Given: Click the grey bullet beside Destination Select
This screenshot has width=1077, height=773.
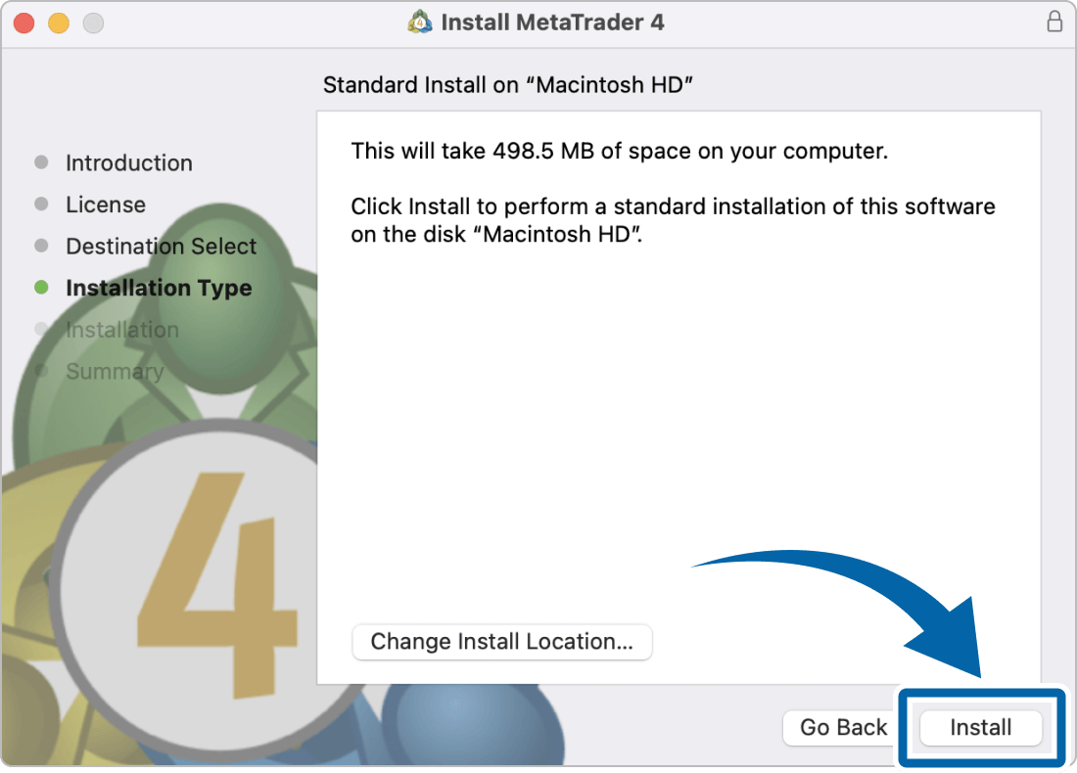Looking at the screenshot, I should [41, 245].
